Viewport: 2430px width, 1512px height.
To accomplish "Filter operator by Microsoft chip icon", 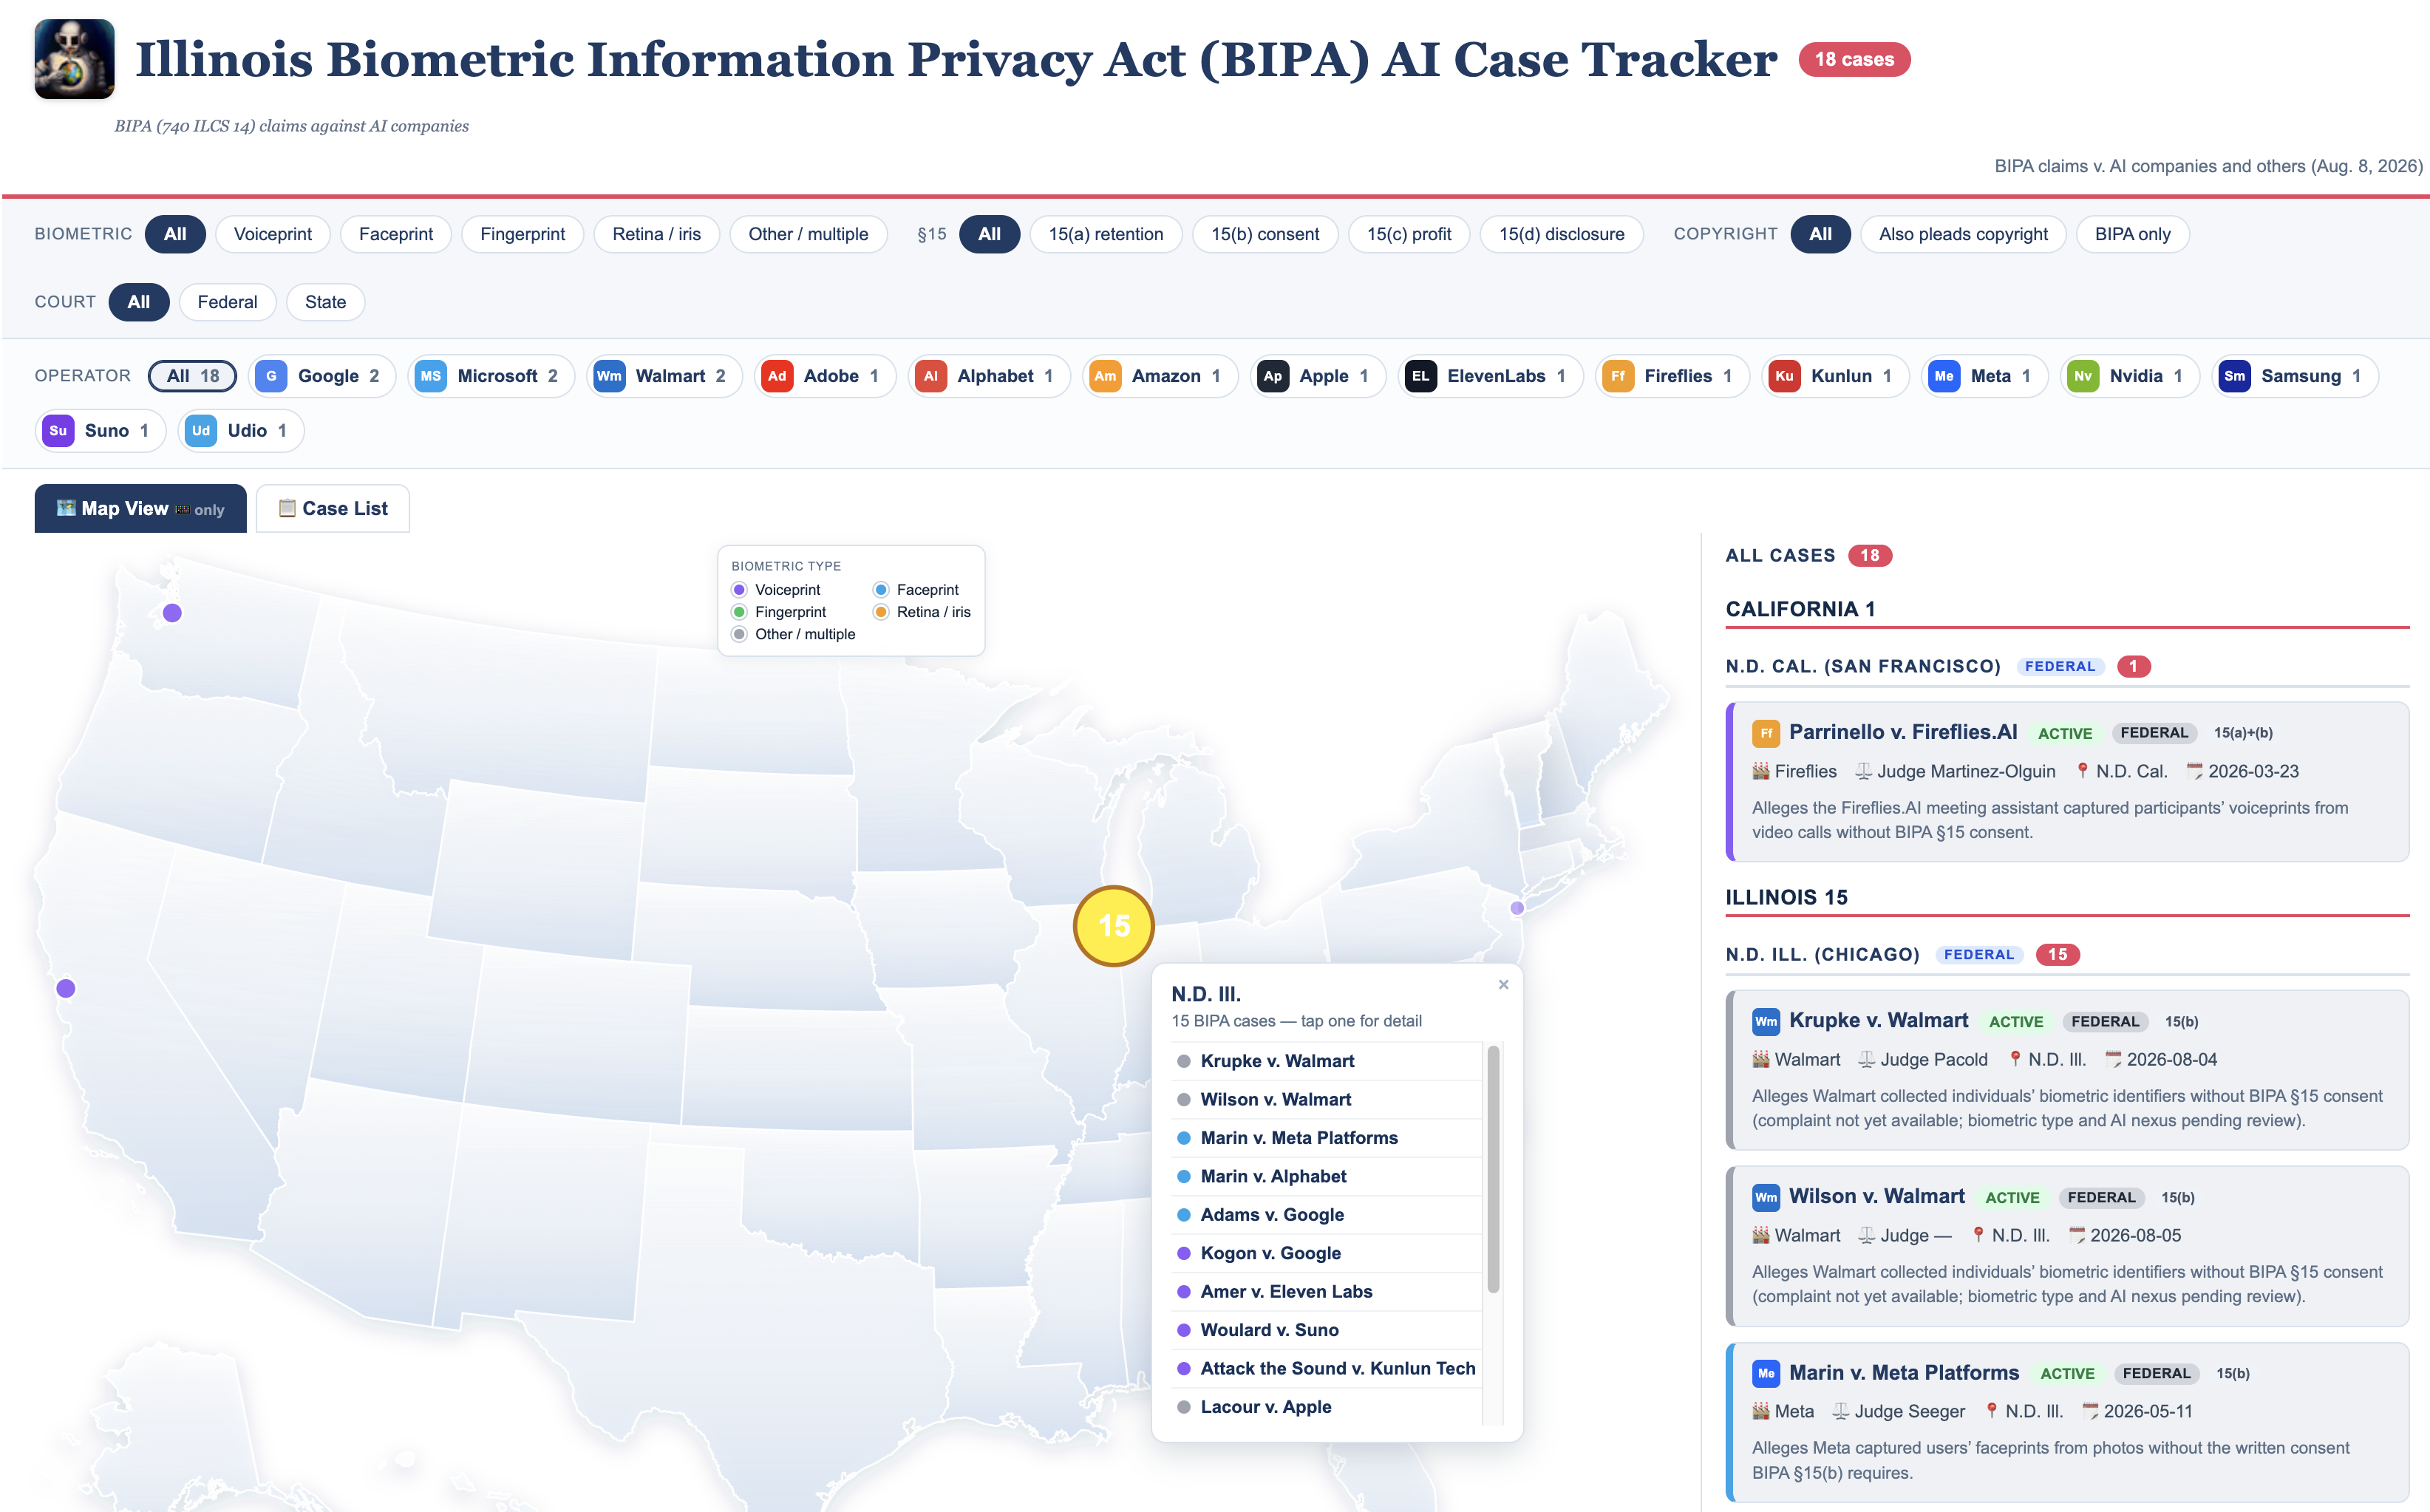I will (x=430, y=376).
